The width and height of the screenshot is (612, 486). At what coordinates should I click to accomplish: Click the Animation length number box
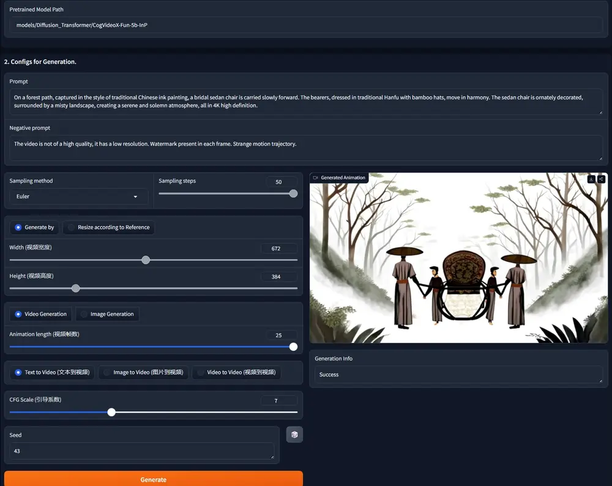click(281, 335)
